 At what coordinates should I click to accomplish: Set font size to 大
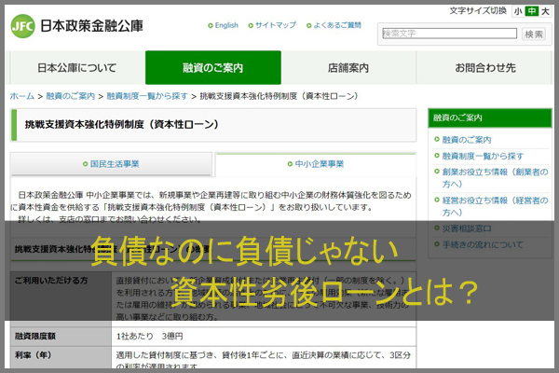(x=545, y=11)
